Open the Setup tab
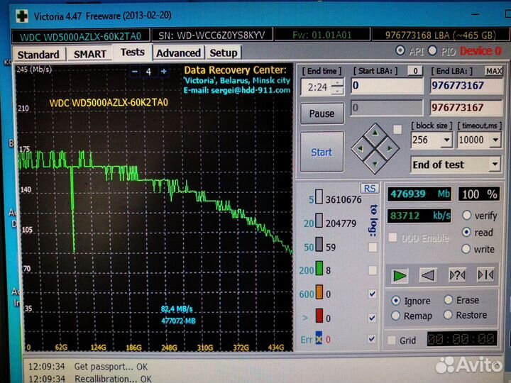511x383 pixels. [x=224, y=52]
